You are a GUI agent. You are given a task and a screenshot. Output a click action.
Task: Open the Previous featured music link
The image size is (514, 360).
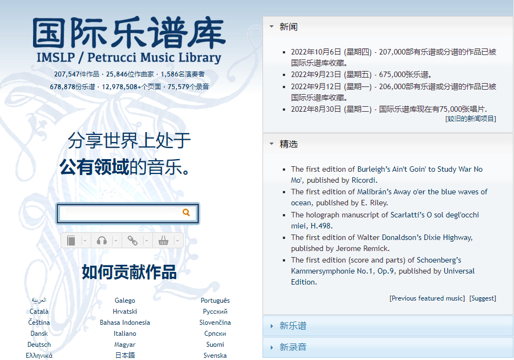pyautogui.click(x=427, y=298)
